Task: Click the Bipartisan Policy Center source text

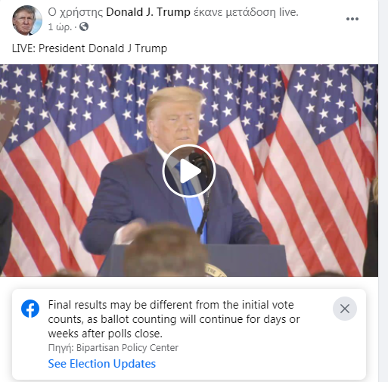Action: click(127, 348)
